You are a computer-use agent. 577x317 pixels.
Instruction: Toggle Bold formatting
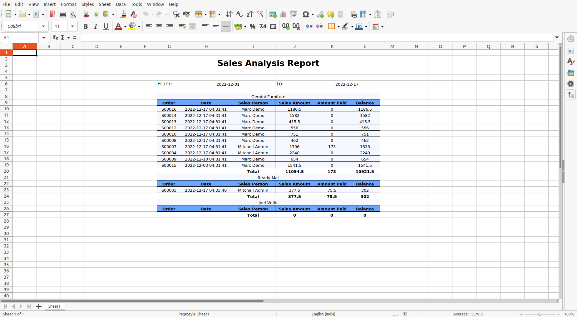point(86,26)
